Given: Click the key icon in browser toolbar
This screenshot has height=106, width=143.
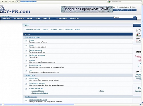Looking at the screenshot, I should [13, 1].
